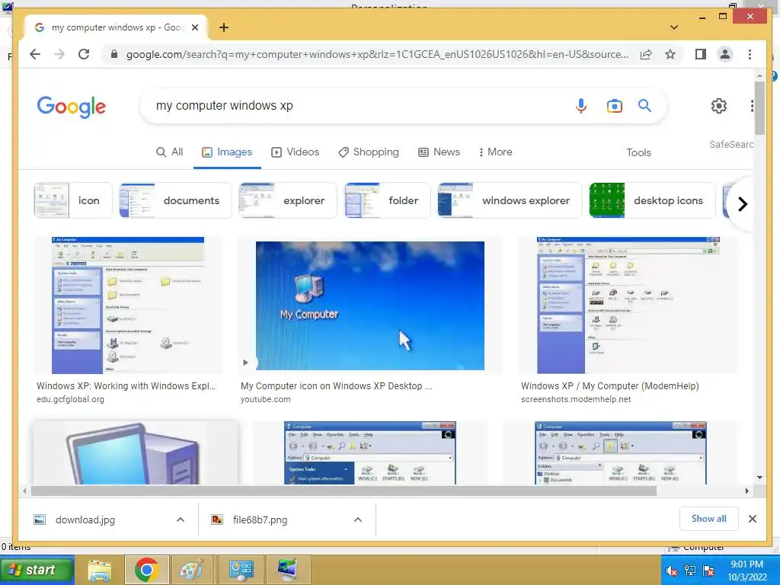The height and width of the screenshot is (585, 780).
Task: Open Google quick settings gear
Action: tap(719, 105)
